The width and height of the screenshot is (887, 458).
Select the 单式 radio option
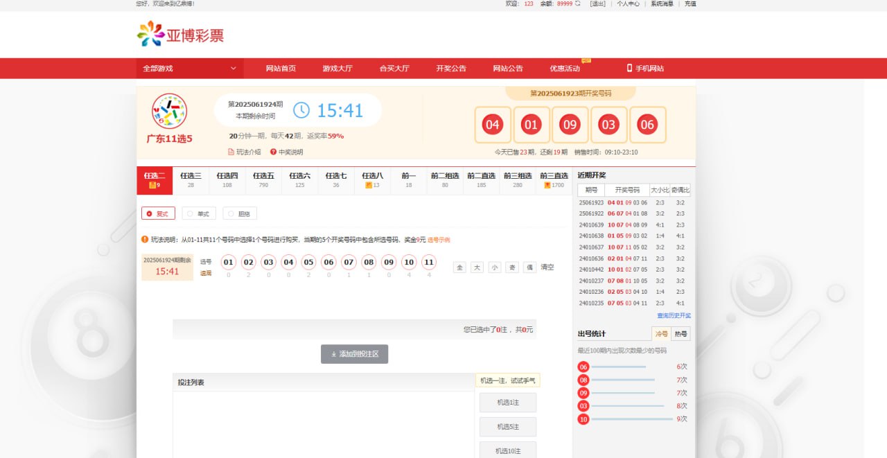click(x=191, y=213)
